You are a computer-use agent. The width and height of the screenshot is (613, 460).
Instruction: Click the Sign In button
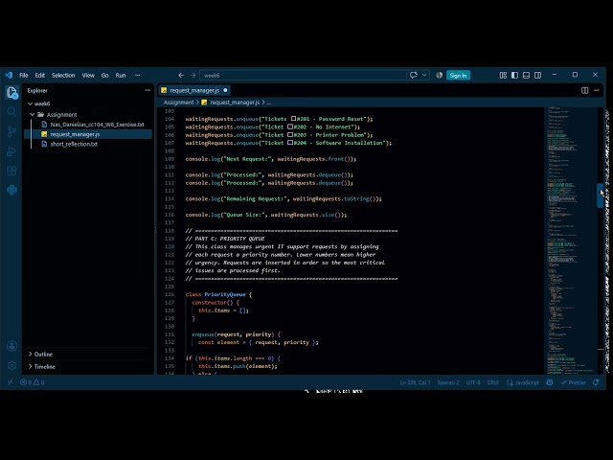(458, 75)
